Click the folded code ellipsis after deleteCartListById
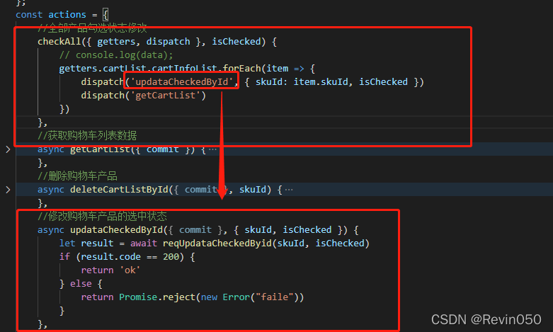This screenshot has width=553, height=332. click(289, 190)
